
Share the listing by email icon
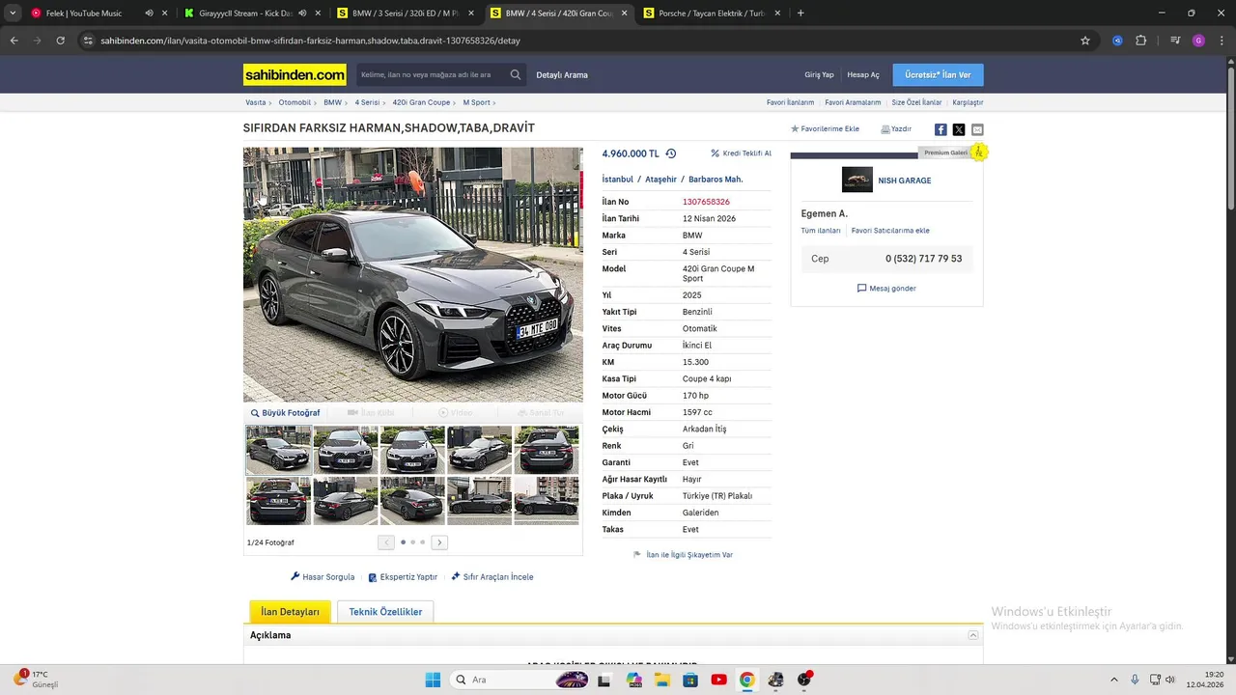point(977,129)
